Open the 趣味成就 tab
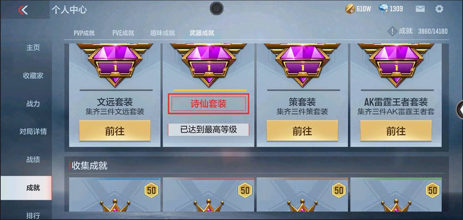The image size is (463, 220). click(x=163, y=33)
